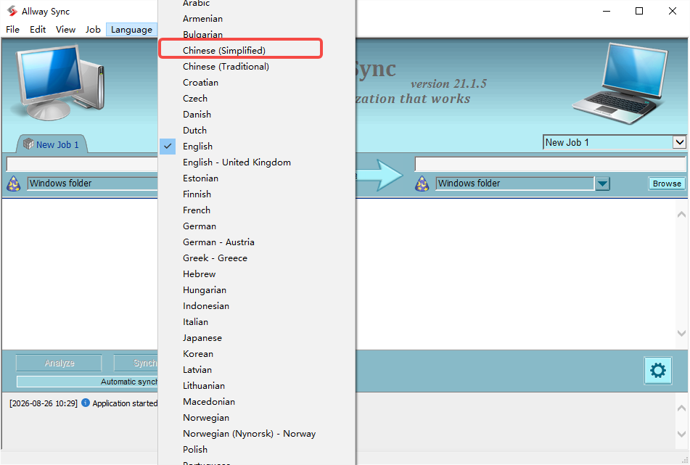Select Indonesian language

pyautogui.click(x=257, y=306)
